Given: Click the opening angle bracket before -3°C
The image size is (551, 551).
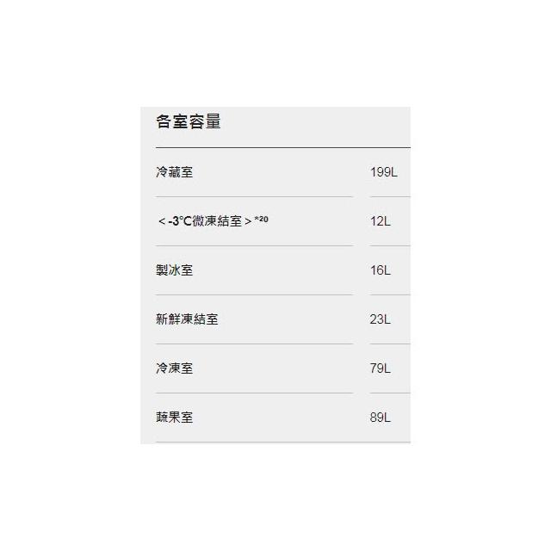Looking at the screenshot, I should pos(162,222).
